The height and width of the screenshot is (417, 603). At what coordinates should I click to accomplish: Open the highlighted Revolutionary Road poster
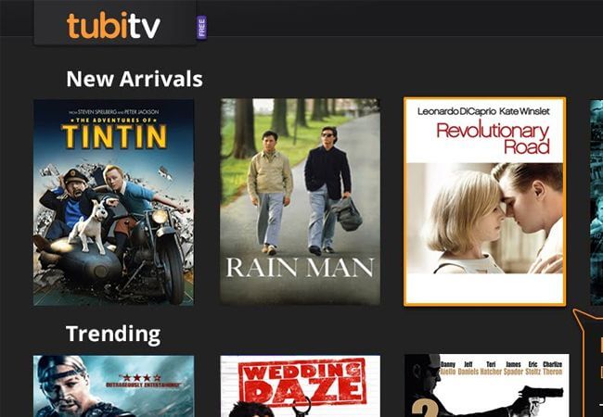point(484,202)
